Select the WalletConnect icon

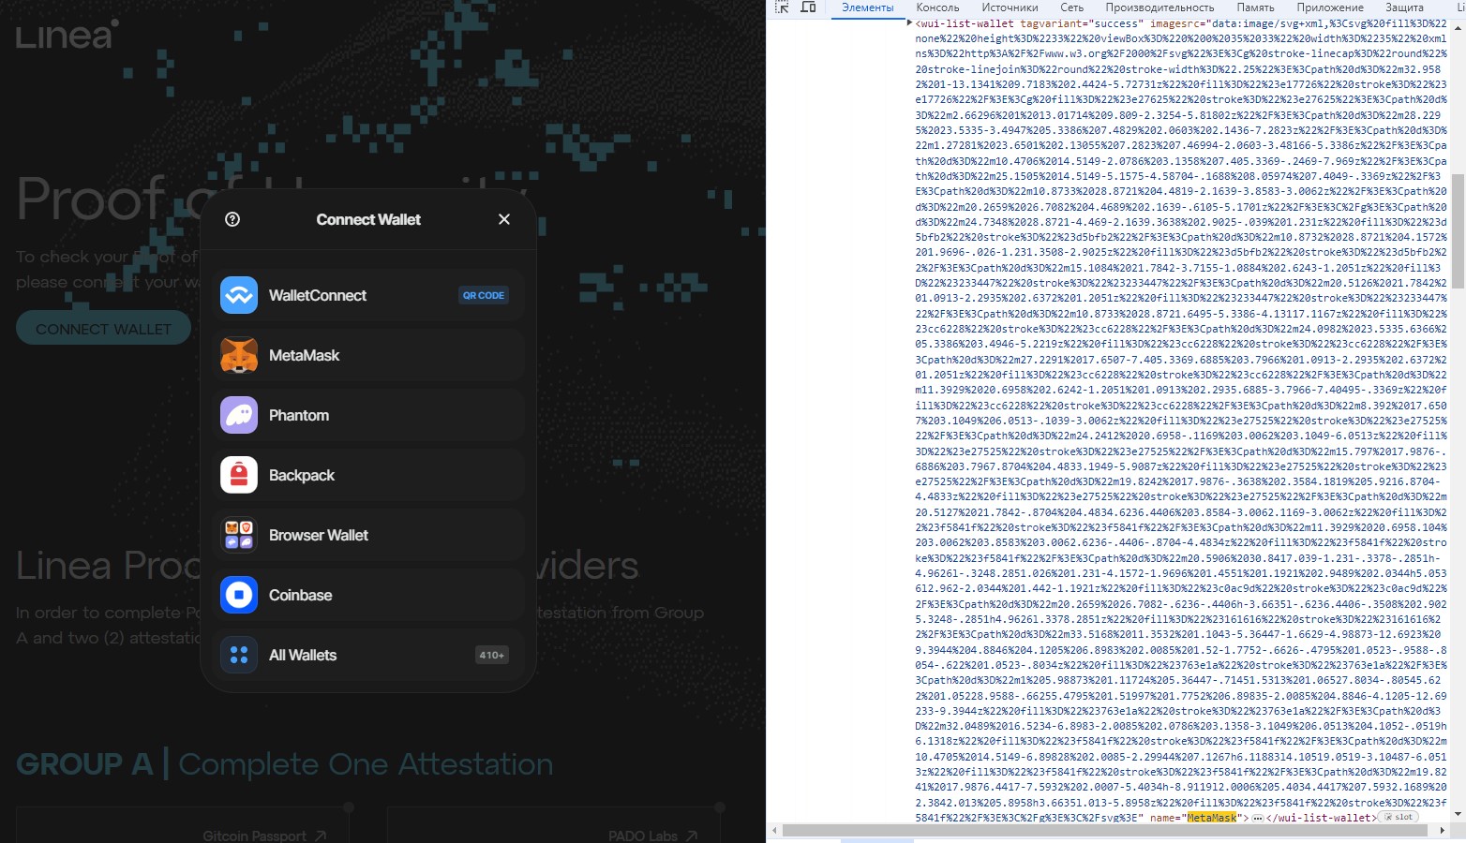click(x=239, y=295)
